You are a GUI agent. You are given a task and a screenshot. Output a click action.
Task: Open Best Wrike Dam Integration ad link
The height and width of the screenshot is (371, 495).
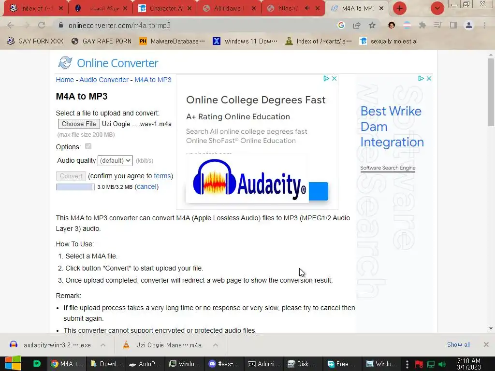[392, 127]
